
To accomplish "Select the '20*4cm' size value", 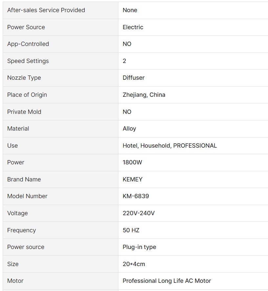I will (x=134, y=264).
